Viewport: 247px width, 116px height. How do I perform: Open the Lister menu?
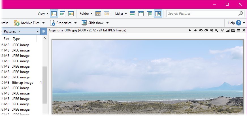[x=121, y=14]
